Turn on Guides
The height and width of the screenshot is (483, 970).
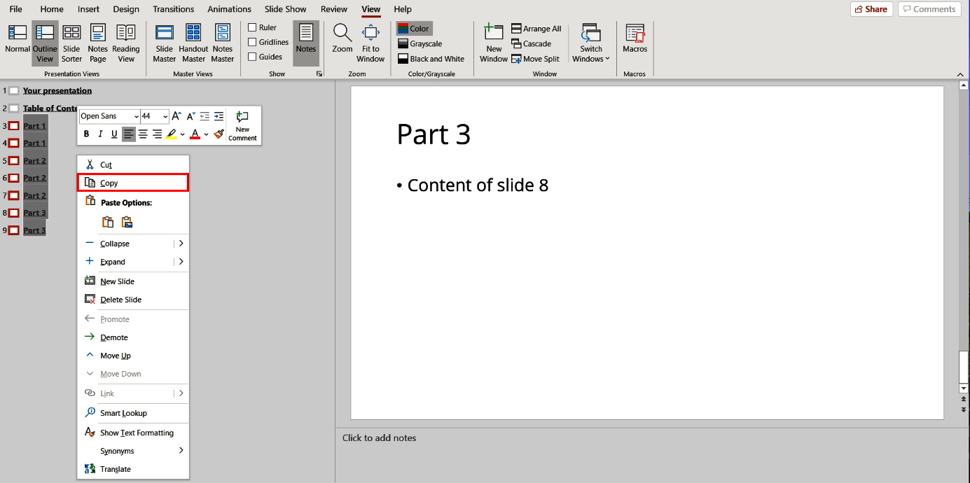(x=253, y=56)
